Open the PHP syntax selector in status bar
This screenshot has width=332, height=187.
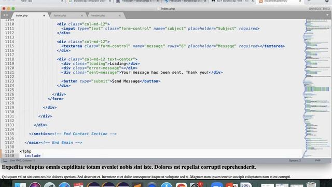click(317, 161)
